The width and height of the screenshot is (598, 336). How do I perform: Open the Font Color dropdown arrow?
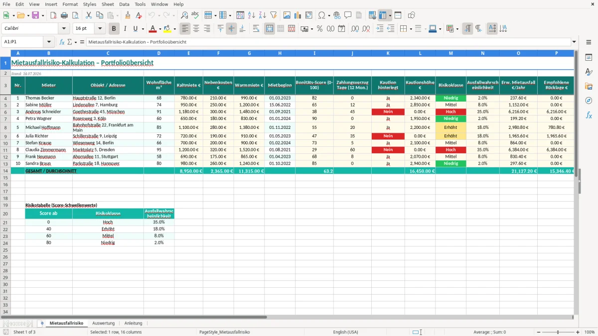click(160, 29)
